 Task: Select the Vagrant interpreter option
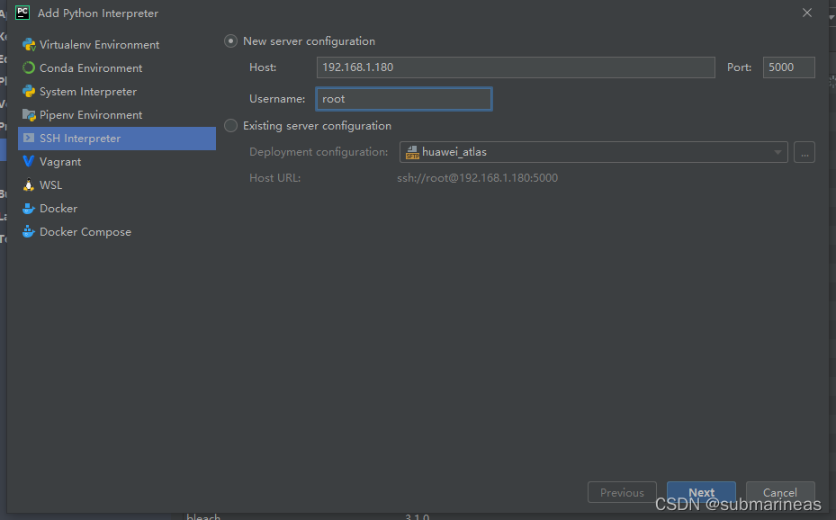click(x=117, y=161)
